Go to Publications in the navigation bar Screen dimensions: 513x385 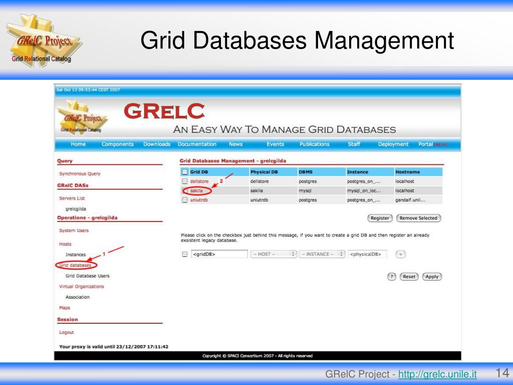pos(315,144)
